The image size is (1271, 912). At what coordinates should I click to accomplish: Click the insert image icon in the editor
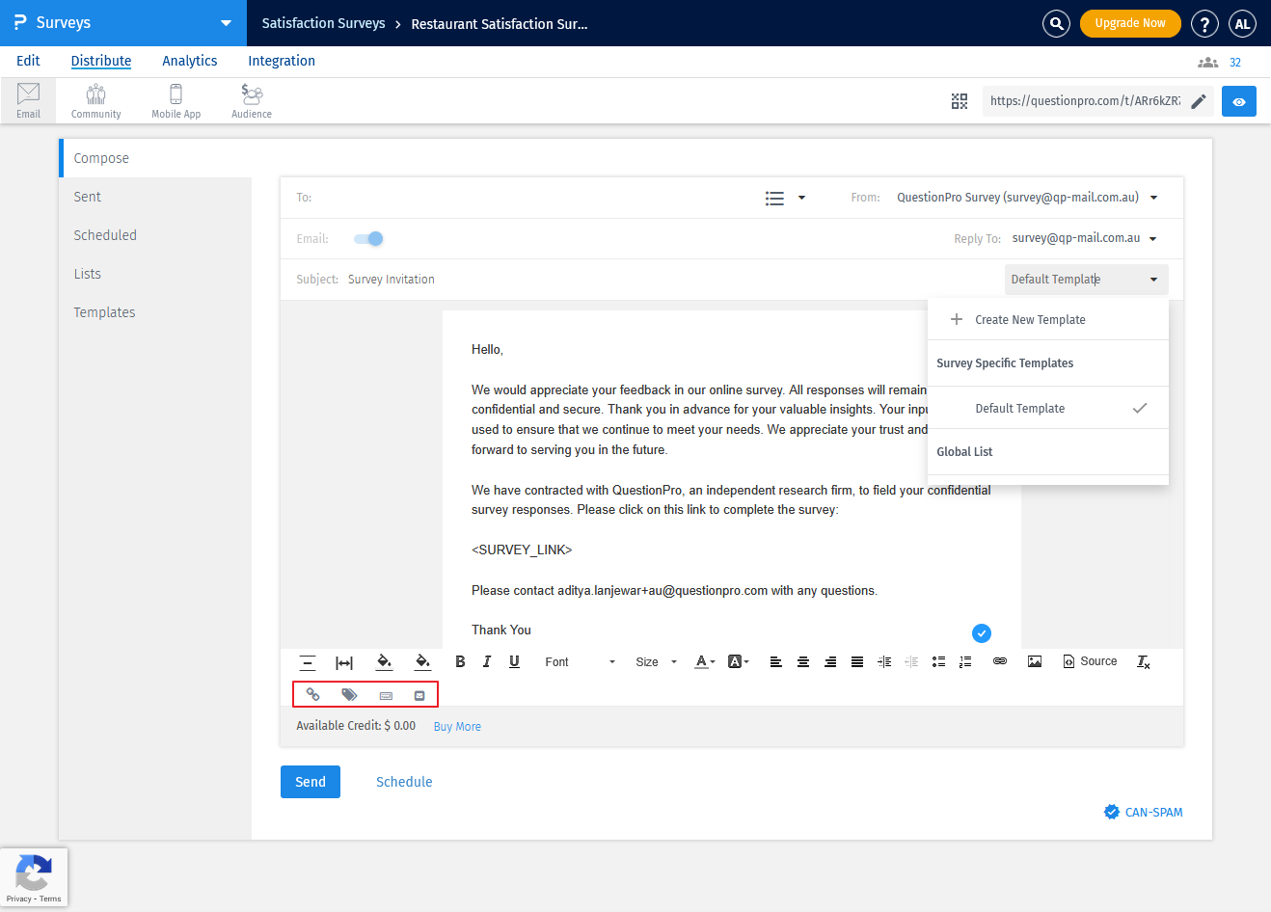point(1035,661)
